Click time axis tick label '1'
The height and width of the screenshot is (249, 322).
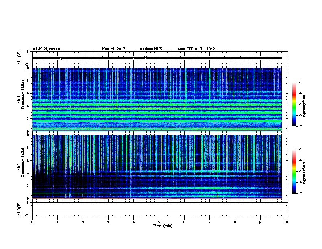point(58,222)
